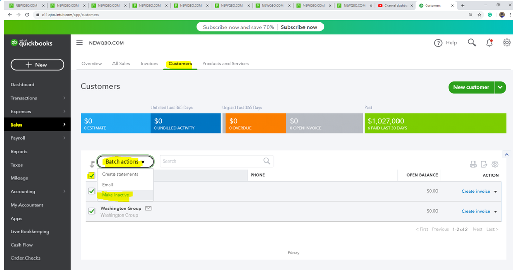Open Mileage in the sidebar
Image resolution: width=513 pixels, height=270 pixels.
20,178
